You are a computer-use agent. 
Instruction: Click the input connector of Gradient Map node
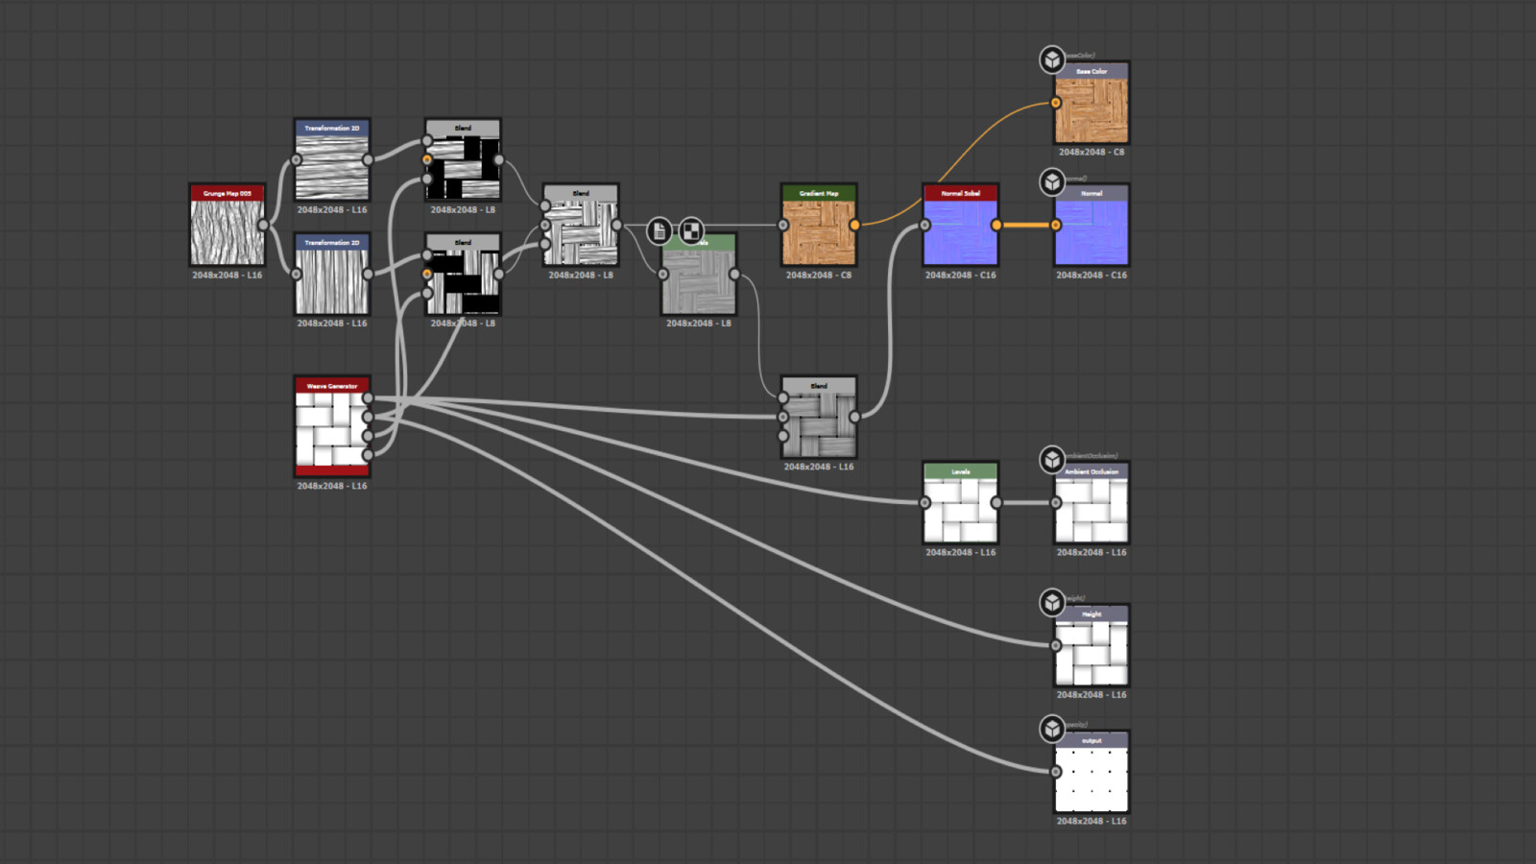783,225
